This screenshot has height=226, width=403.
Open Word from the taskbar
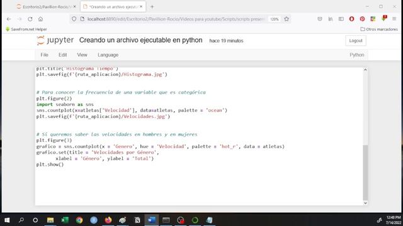[152, 220]
